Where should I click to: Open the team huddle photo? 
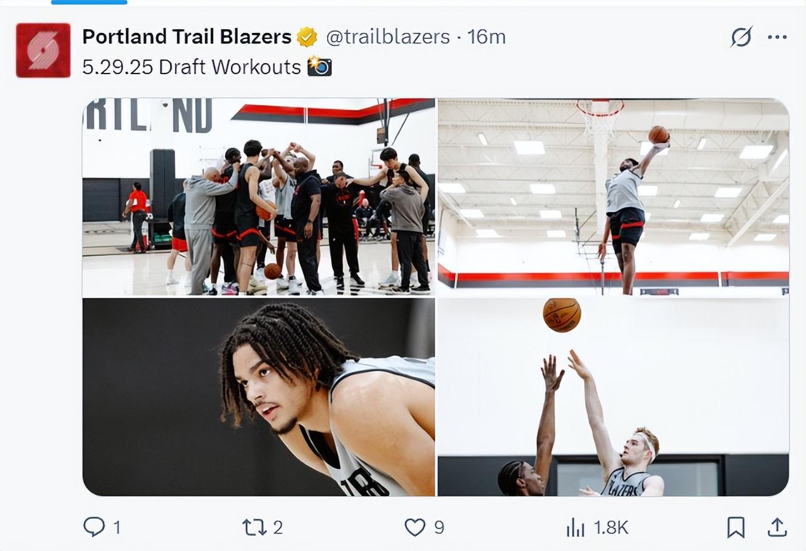click(259, 197)
